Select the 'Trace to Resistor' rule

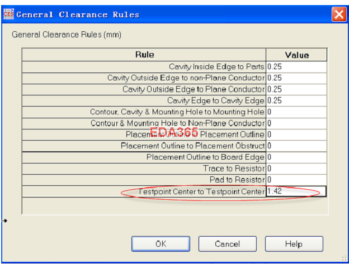pos(144,169)
